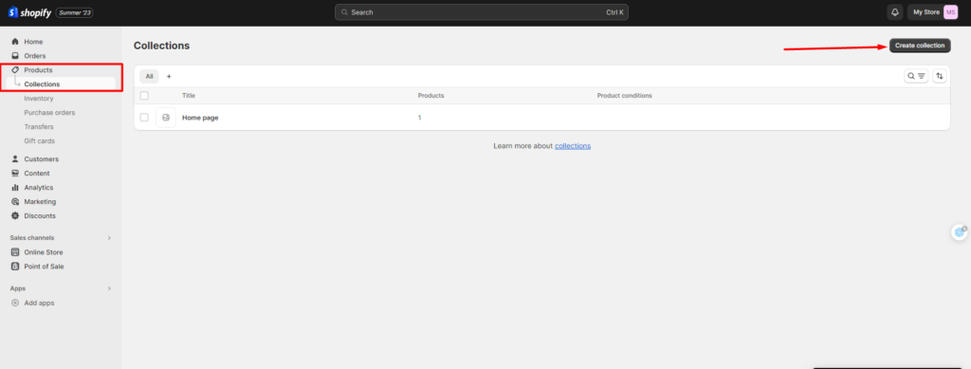Open the notifications bell icon
This screenshot has width=971, height=369.
(x=894, y=12)
